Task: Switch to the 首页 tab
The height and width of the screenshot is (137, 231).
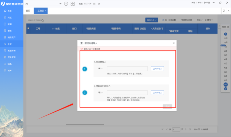Action: (28, 11)
